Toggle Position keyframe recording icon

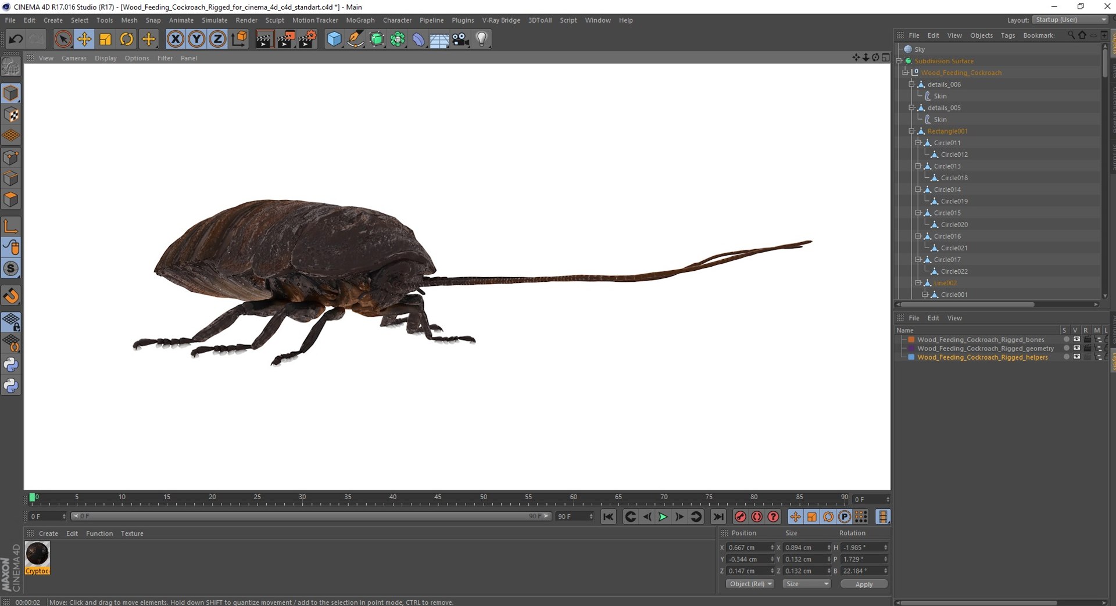(795, 517)
